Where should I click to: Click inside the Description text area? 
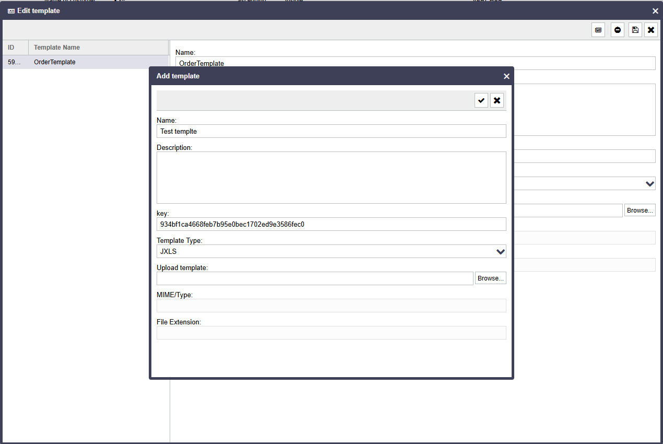point(331,178)
